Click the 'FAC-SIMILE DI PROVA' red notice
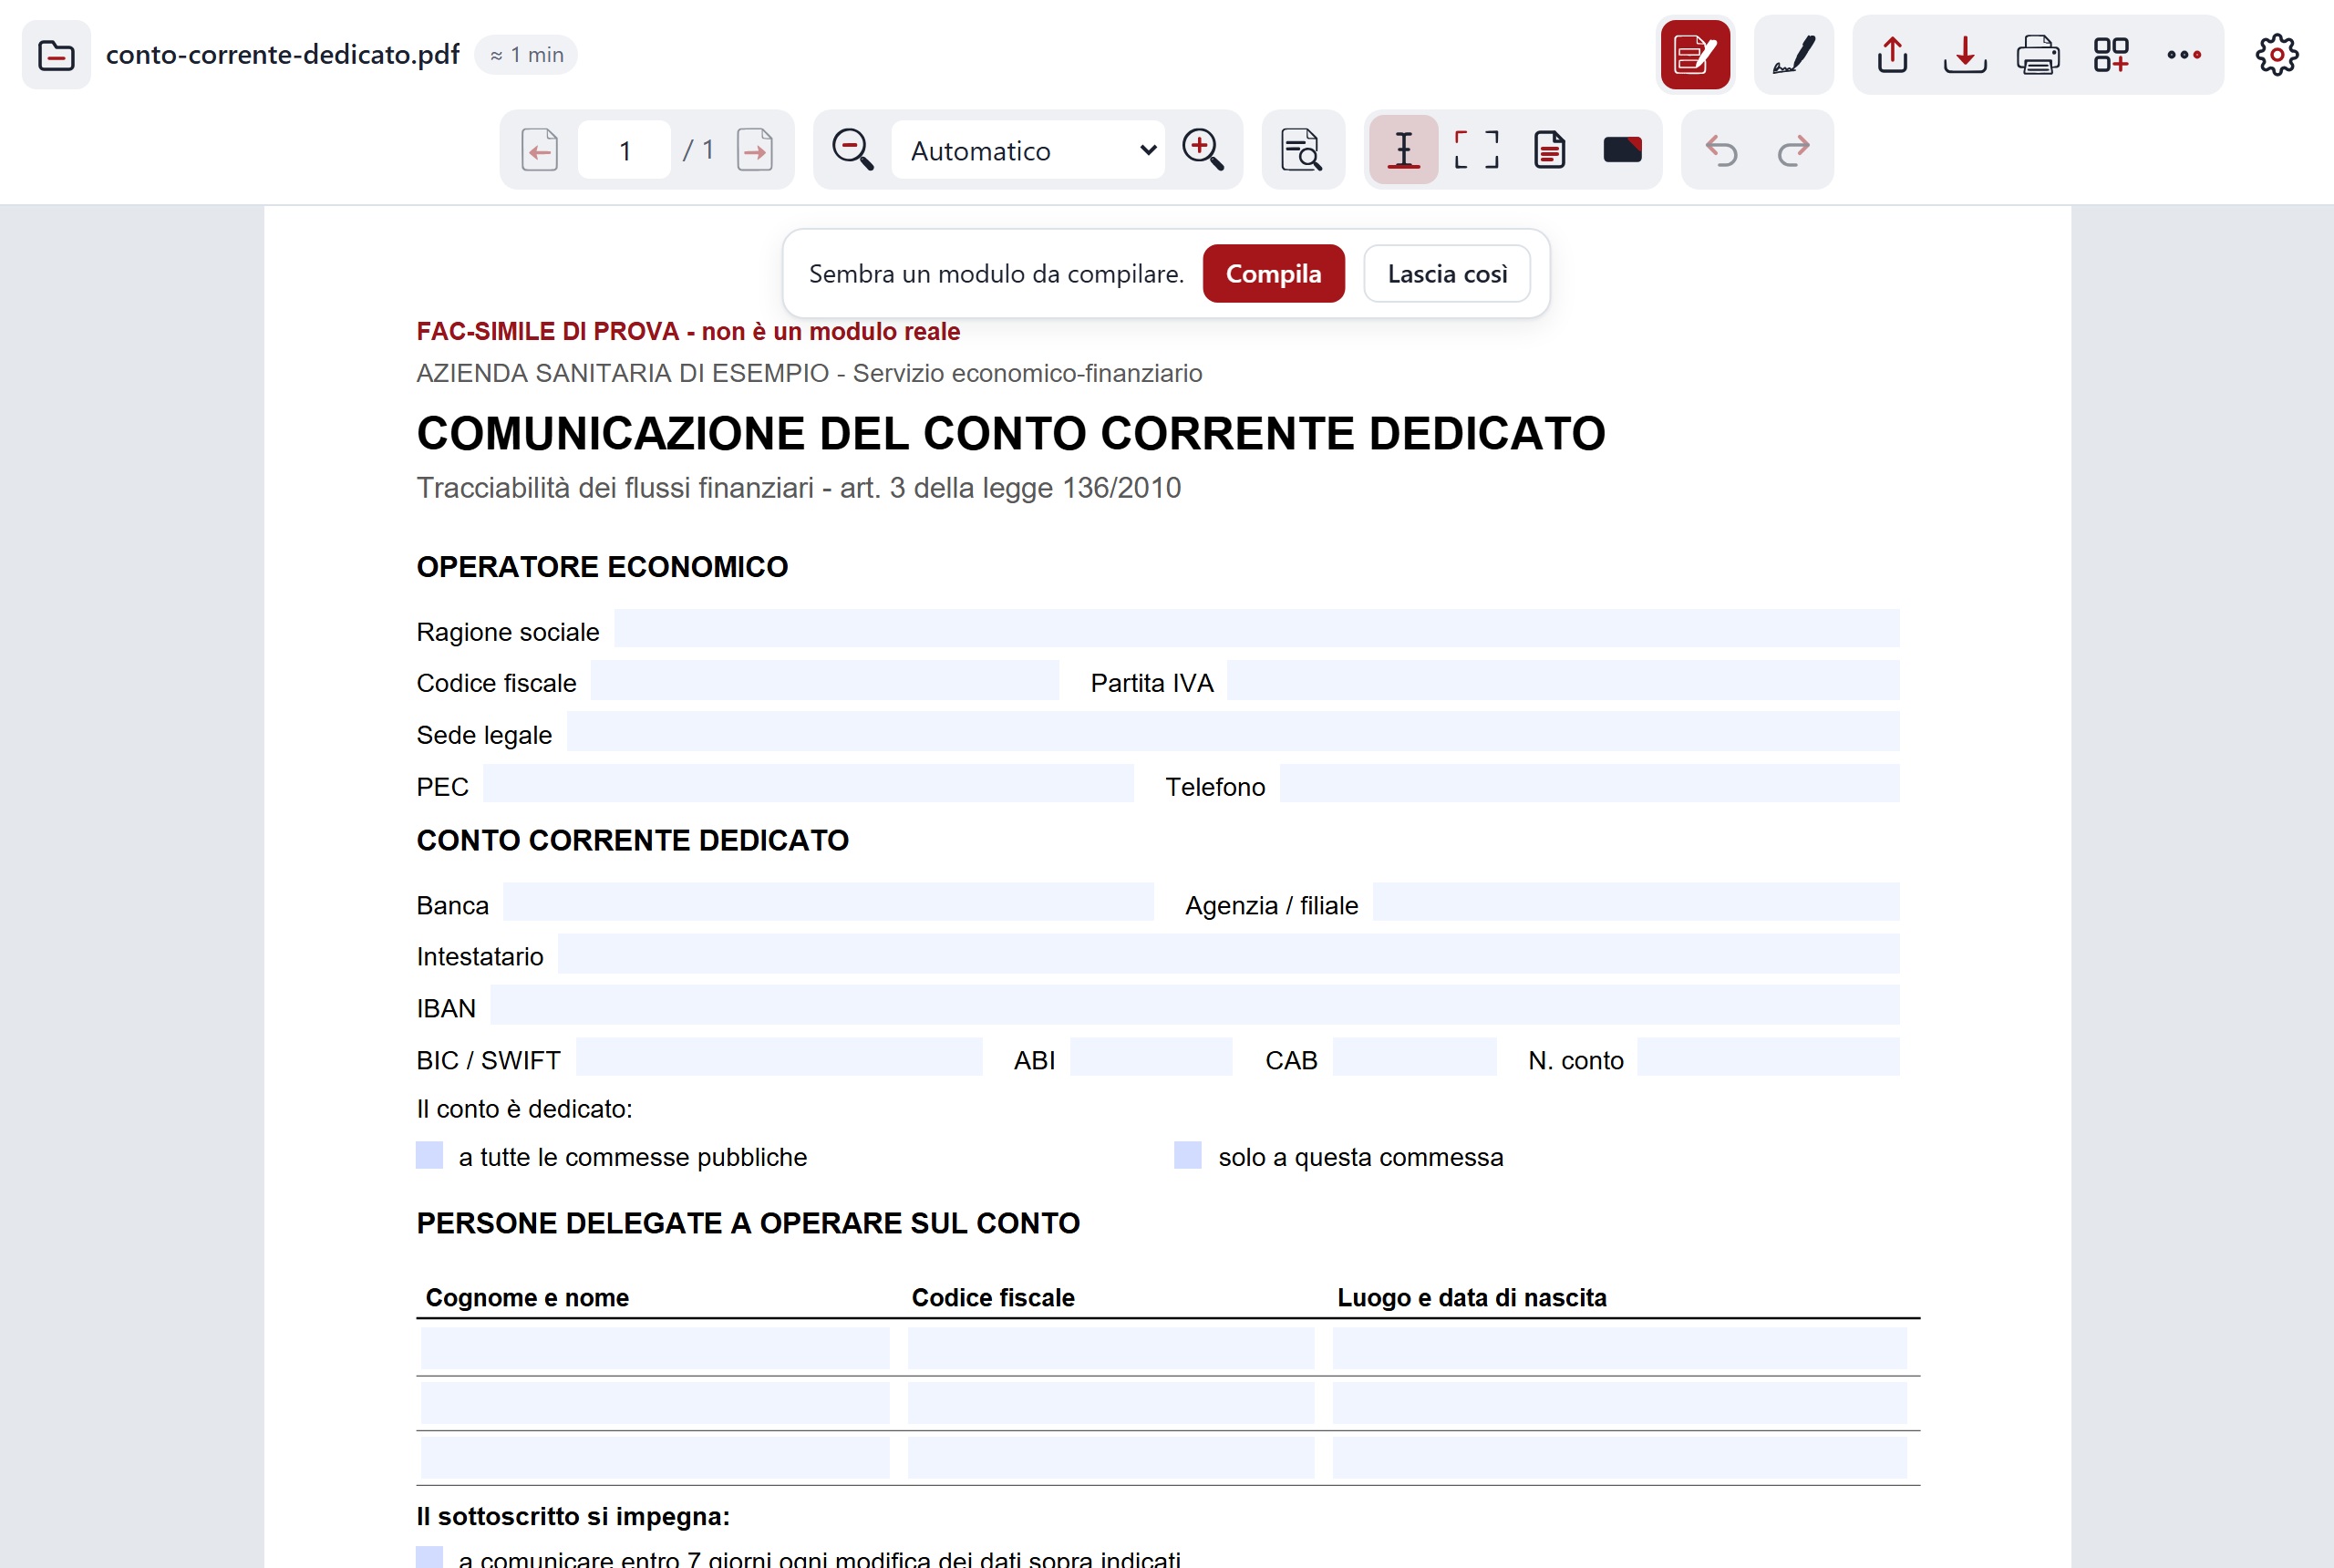 688,331
